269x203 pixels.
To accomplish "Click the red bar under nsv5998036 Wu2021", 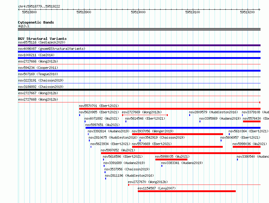I will click(247, 147).
